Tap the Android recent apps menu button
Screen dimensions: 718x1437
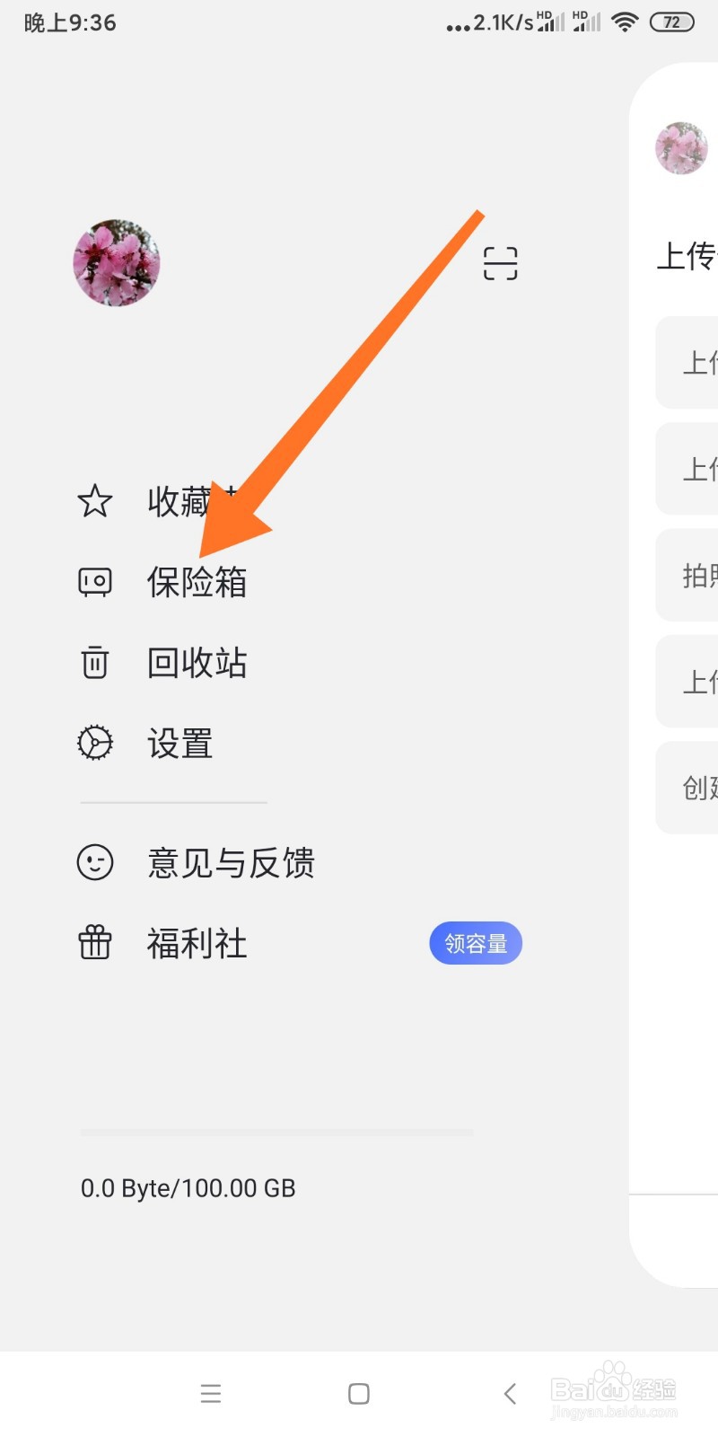pos(211,1393)
